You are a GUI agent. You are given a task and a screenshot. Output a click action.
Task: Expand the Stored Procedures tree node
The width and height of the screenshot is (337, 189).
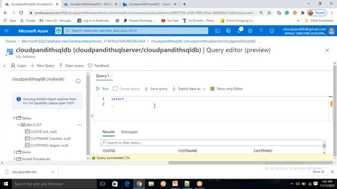click(14, 159)
